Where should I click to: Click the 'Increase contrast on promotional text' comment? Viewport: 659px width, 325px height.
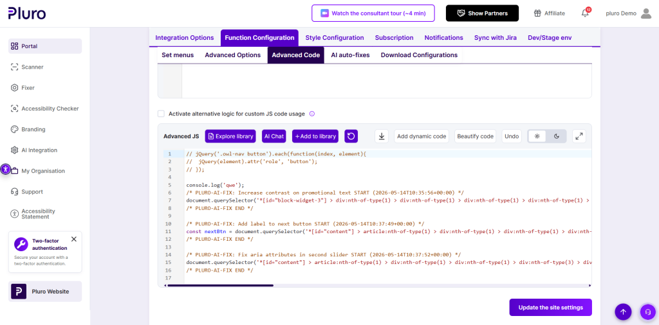point(325,193)
